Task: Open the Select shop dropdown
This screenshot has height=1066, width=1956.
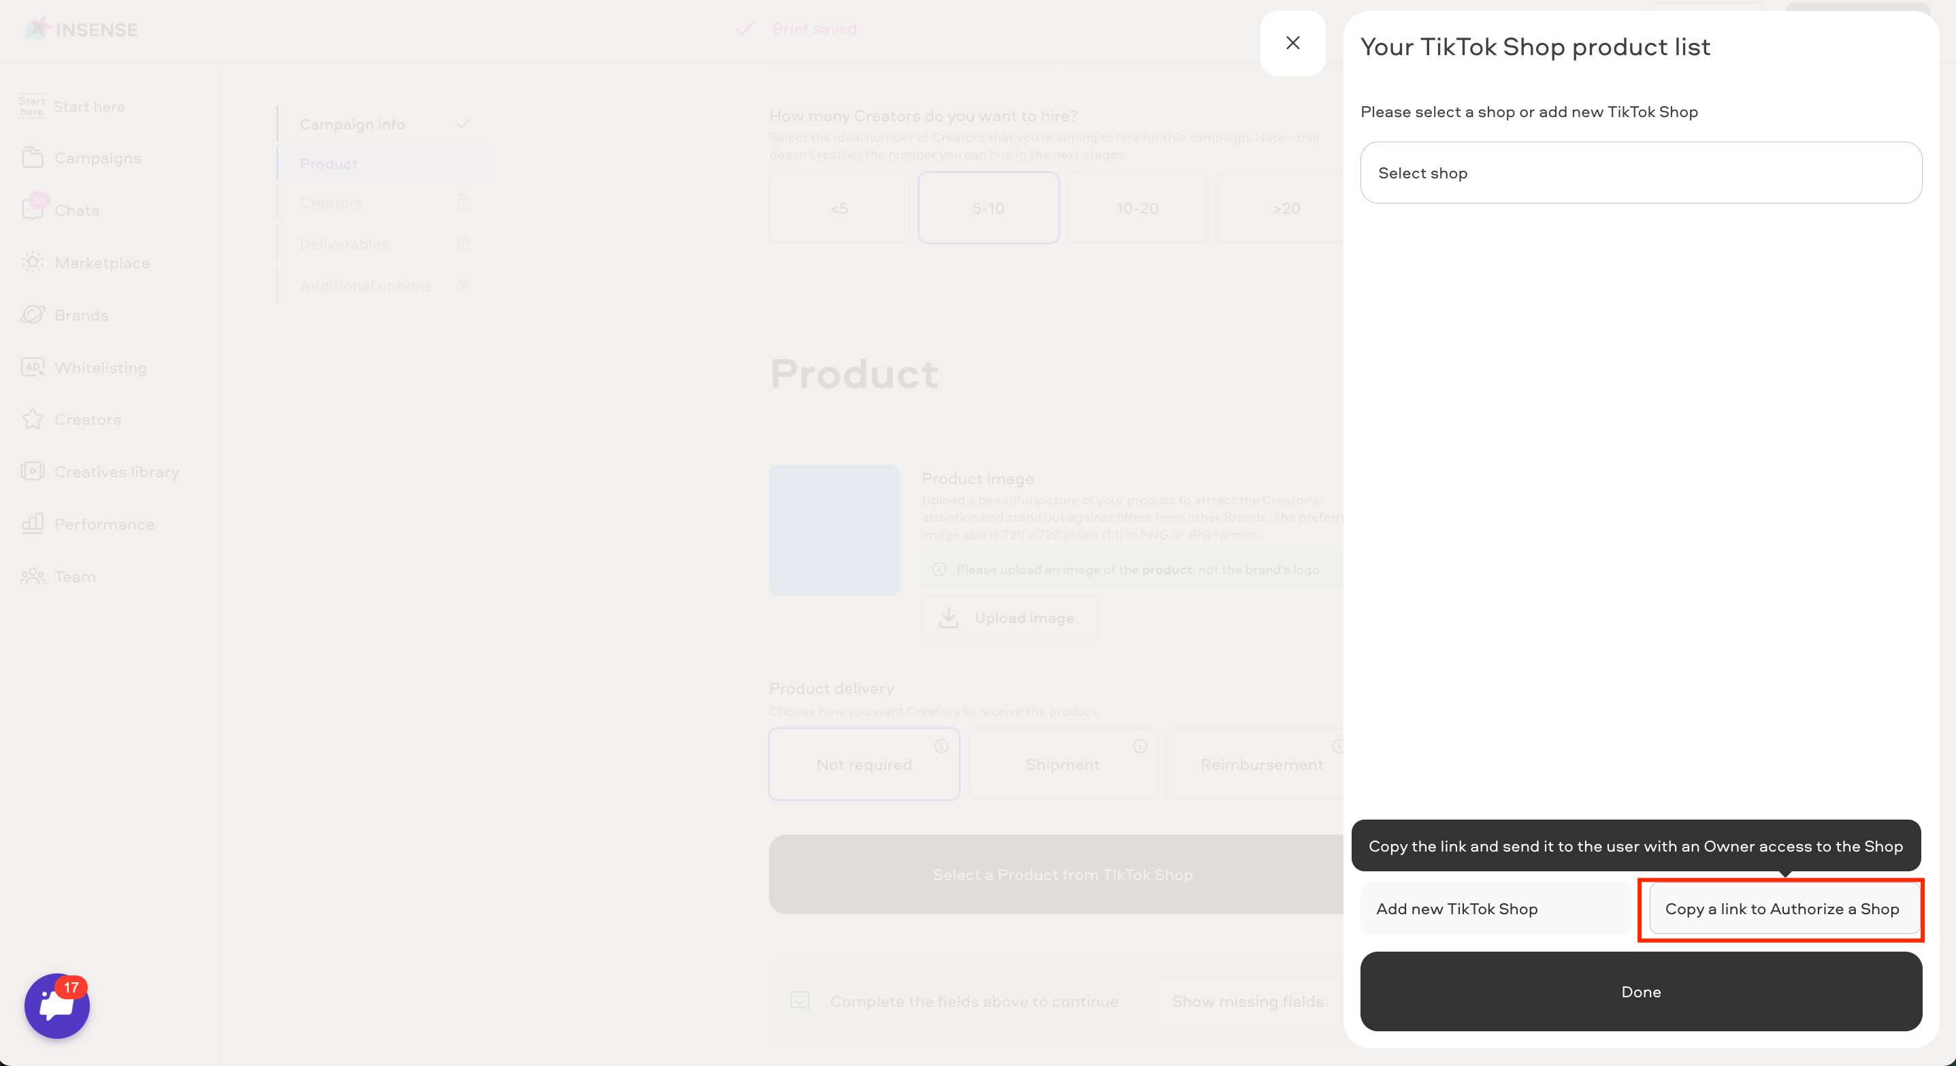Action: [1640, 172]
